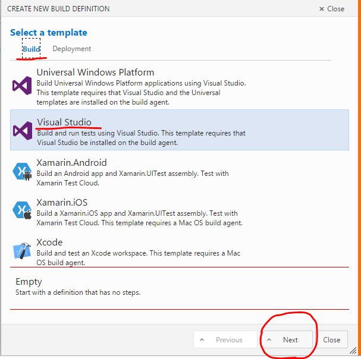Select the Empty definition template
The image size is (361, 359).
click(180, 288)
